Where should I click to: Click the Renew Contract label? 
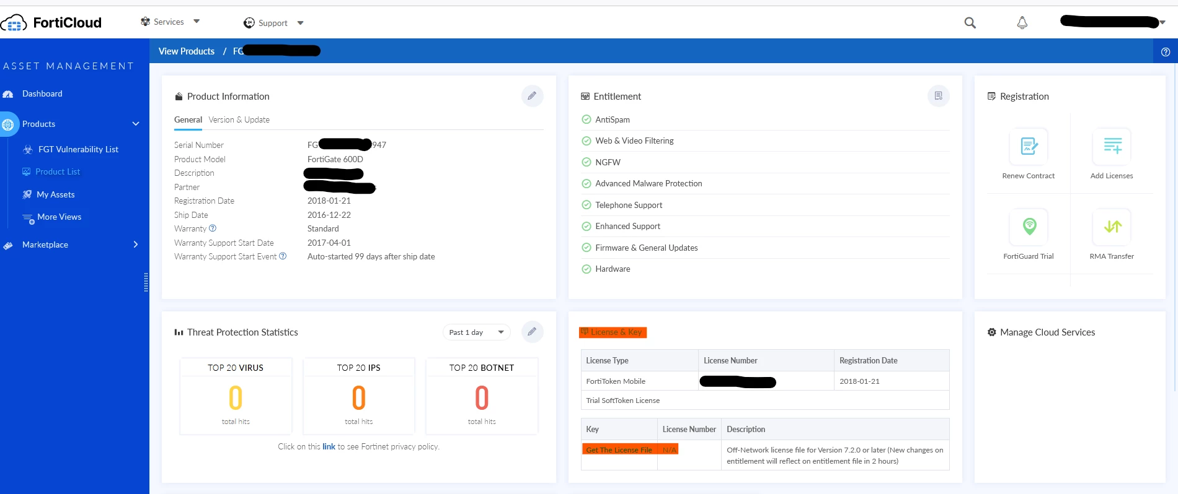[x=1029, y=176]
